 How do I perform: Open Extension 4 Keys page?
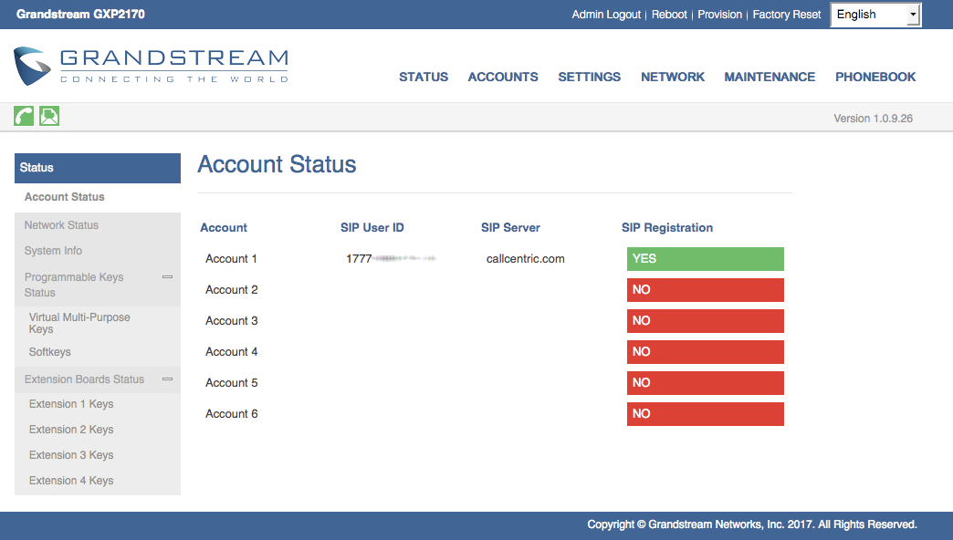pos(71,481)
